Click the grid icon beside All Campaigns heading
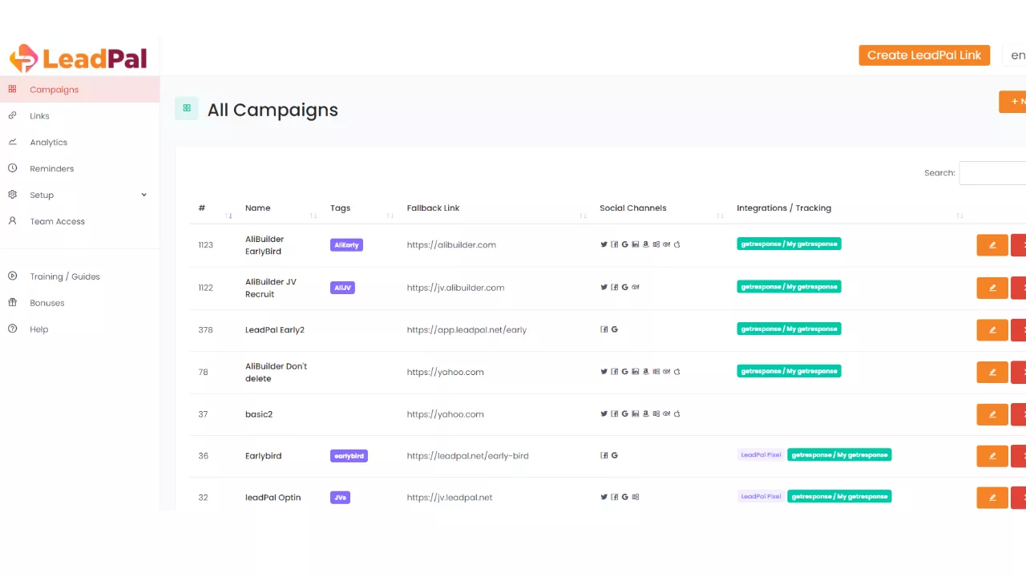The height and width of the screenshot is (577, 1026). tap(187, 108)
